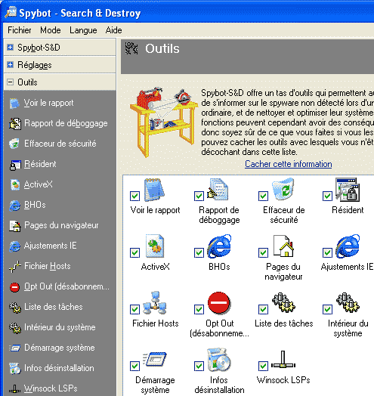Open the Mode menu
This screenshot has height=396, width=374.
(51, 30)
